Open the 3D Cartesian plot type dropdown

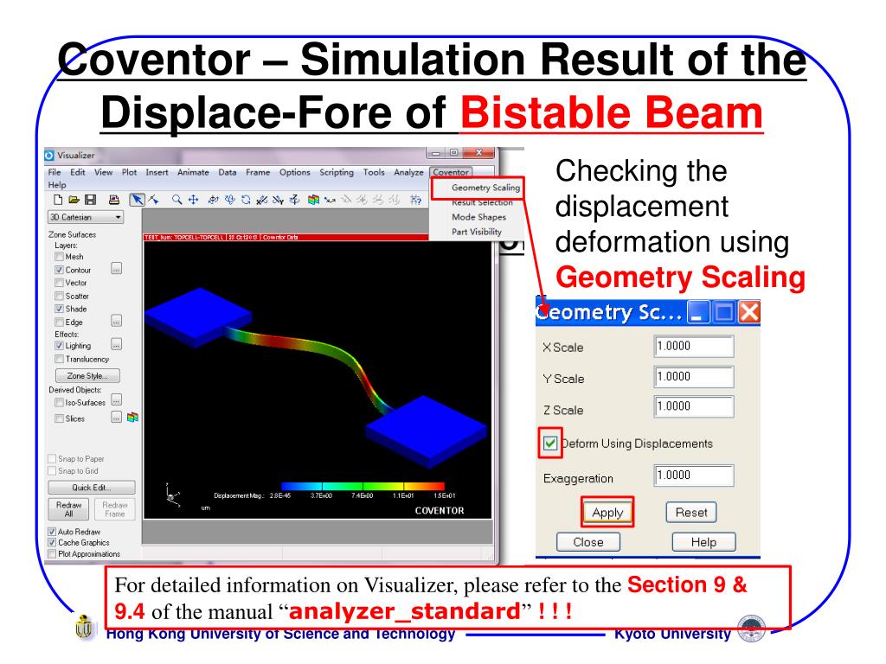(86, 217)
